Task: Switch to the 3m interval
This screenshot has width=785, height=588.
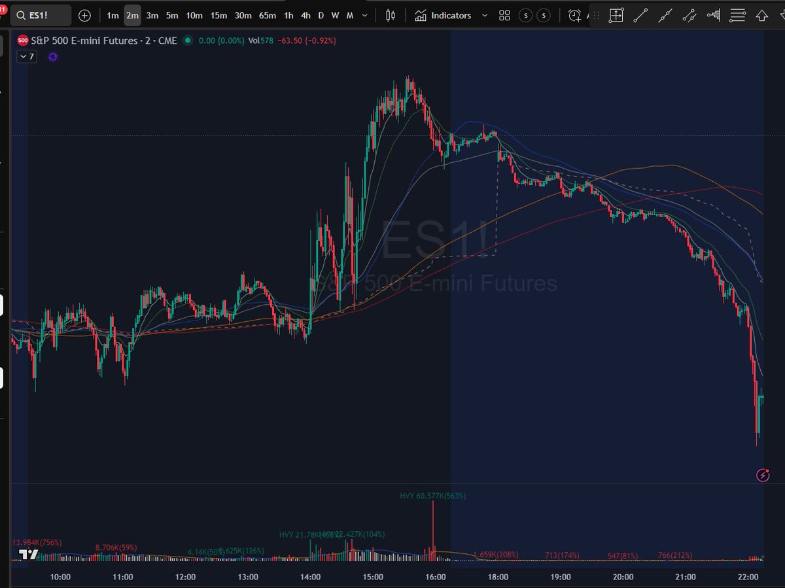Action: tap(152, 15)
